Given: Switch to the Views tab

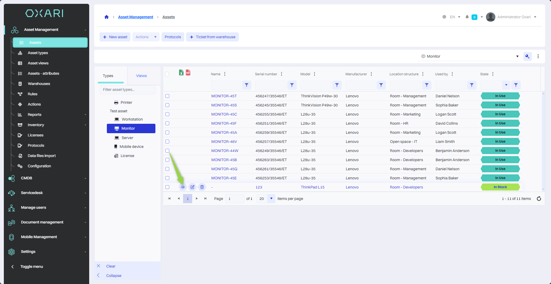Looking at the screenshot, I should tap(141, 76).
